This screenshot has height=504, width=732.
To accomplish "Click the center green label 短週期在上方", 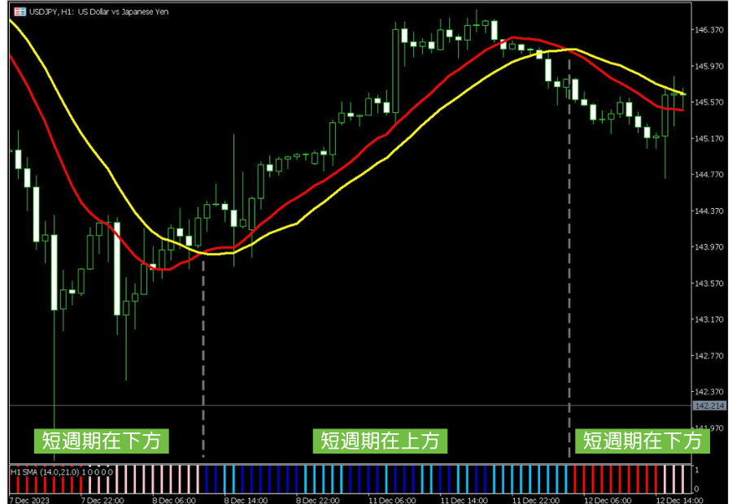I will (380, 441).
